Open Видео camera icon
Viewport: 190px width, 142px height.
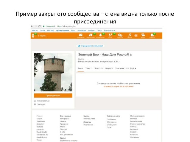coord(143,36)
